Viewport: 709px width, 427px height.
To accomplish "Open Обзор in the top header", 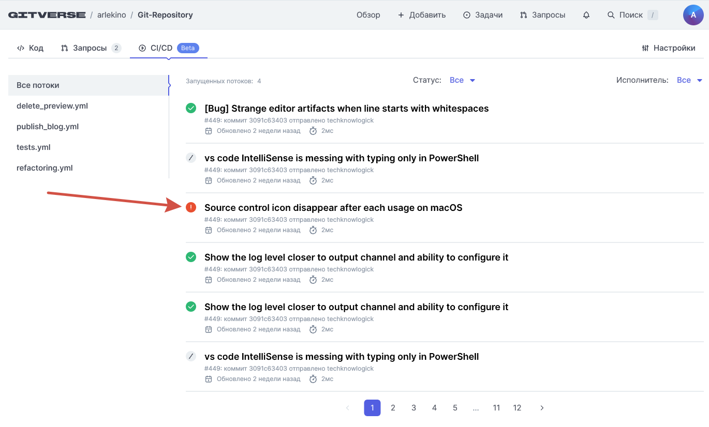I will [368, 15].
